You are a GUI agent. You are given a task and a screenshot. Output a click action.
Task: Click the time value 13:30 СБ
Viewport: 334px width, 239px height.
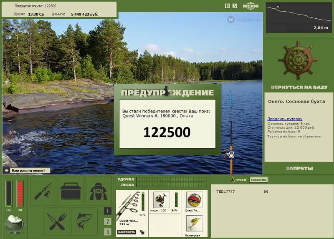click(x=36, y=14)
